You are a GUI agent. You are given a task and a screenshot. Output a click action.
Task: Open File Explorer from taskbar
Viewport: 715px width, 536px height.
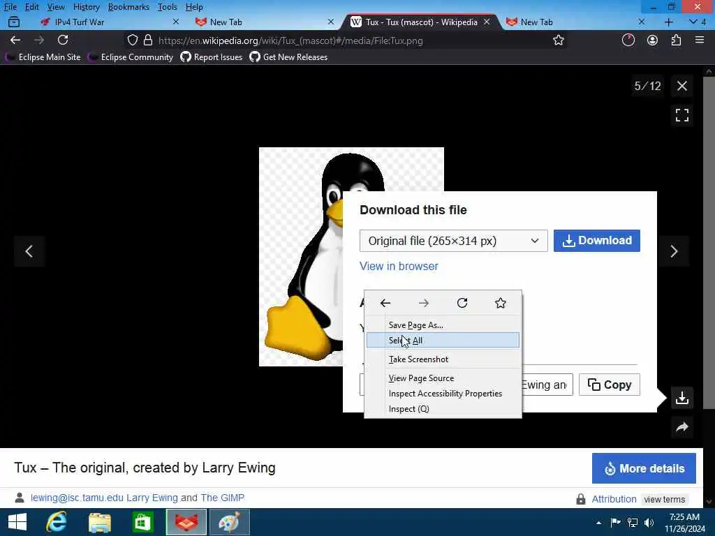(100, 522)
